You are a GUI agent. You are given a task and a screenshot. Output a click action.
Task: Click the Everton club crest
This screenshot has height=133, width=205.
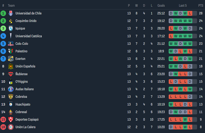click(11, 59)
